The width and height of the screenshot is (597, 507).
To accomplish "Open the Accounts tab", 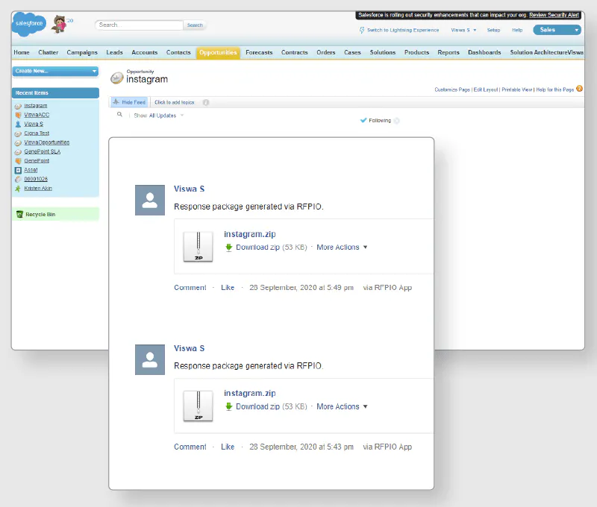I will tap(145, 52).
